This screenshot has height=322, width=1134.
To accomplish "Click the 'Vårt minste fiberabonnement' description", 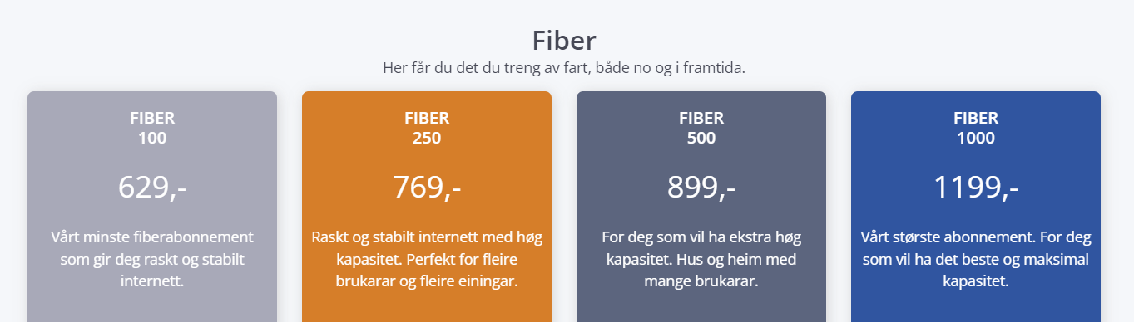I will (152, 259).
